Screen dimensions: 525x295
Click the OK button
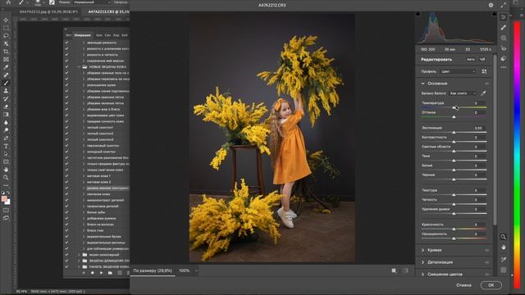click(x=491, y=285)
